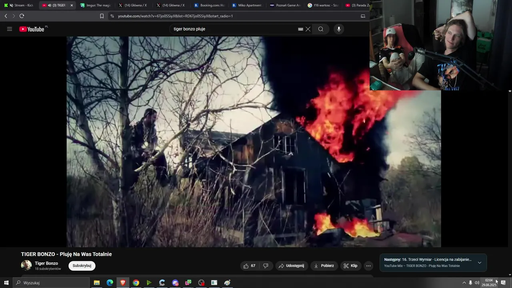
Task: Bookmark this page in the address bar
Action: tap(102, 16)
